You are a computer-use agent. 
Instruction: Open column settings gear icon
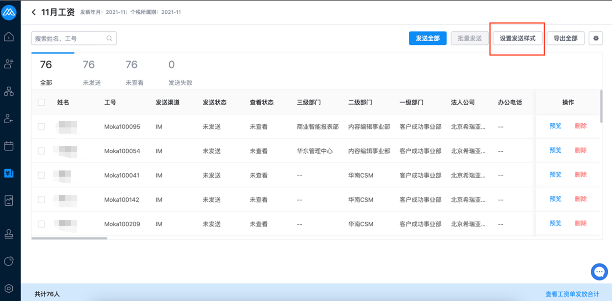[x=596, y=38]
